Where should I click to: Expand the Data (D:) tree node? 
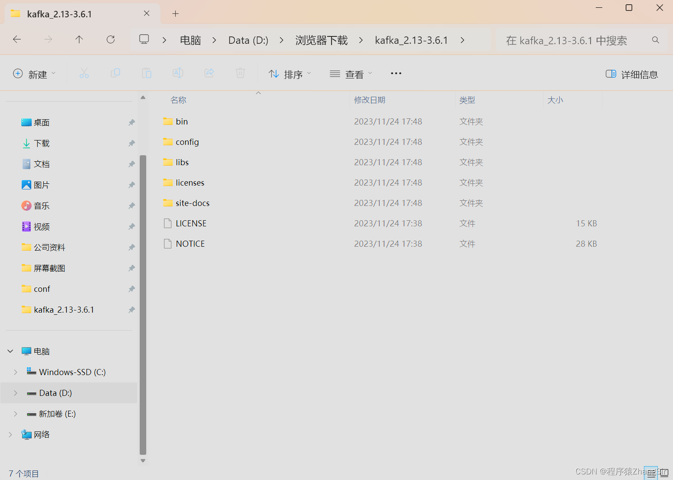(x=16, y=393)
